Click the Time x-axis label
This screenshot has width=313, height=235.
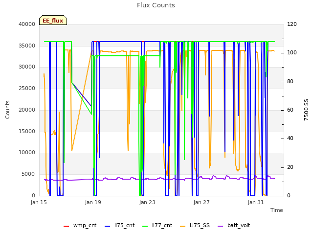pyautogui.click(x=277, y=210)
